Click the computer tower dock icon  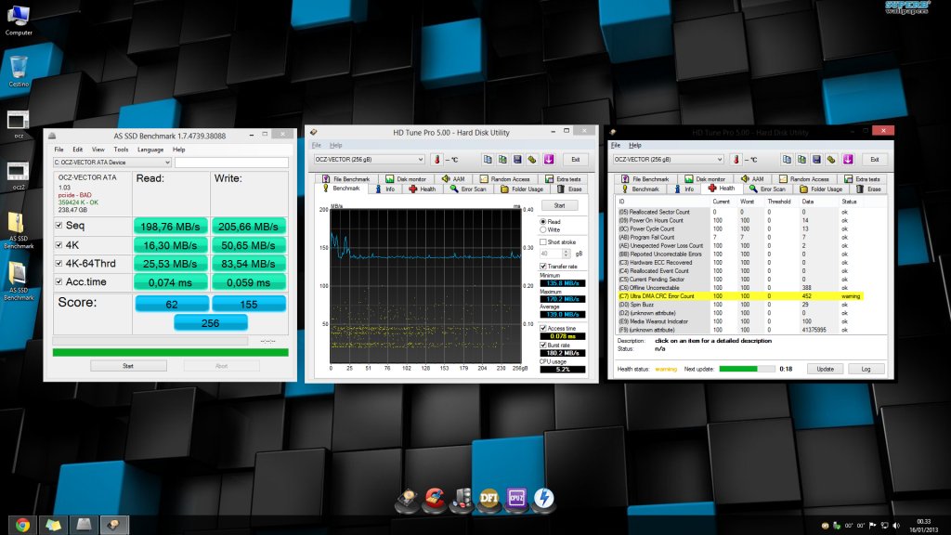(462, 499)
